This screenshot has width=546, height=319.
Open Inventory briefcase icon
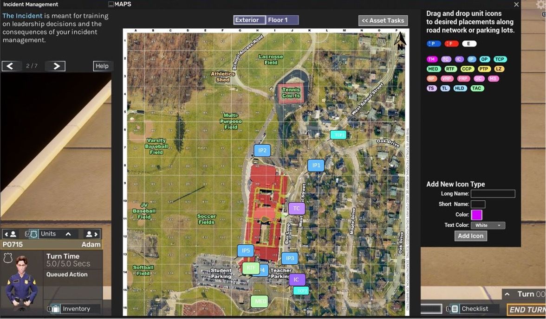point(56,309)
